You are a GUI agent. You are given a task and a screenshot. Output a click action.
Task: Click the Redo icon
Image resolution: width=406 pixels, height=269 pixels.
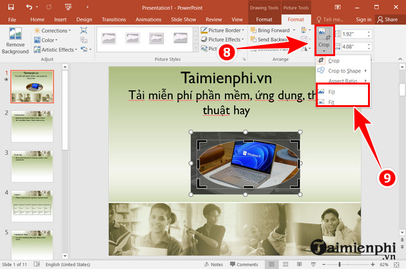click(49, 7)
